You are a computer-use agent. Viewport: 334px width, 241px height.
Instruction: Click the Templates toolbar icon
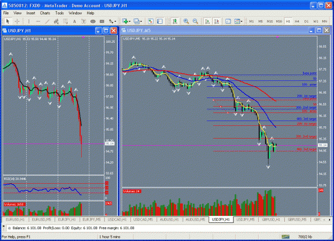click(x=237, y=21)
